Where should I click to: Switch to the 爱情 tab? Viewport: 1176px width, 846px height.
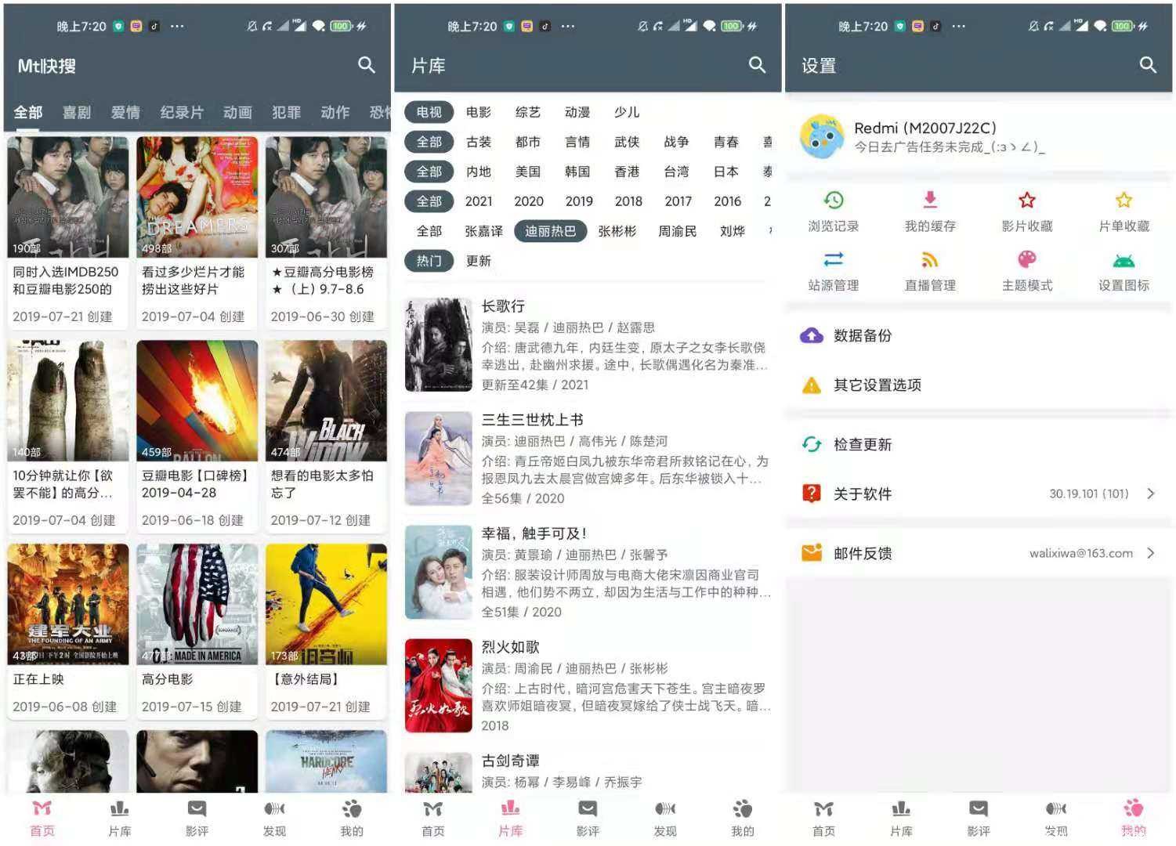click(x=125, y=112)
